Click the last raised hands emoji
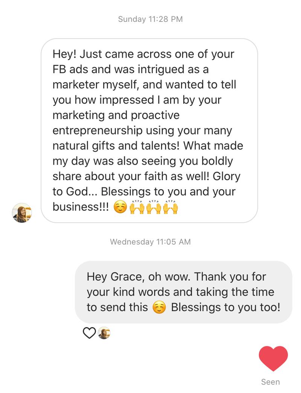 click(x=170, y=207)
